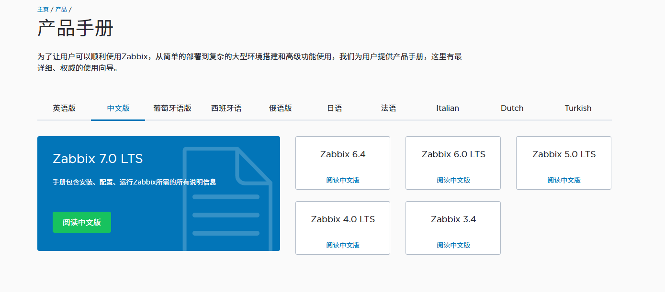Image resolution: width=665 pixels, height=292 pixels.
Task: Click the Zabbix 3.4 card title
Action: click(x=453, y=219)
